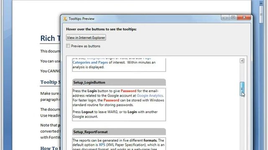Click the bold Logout word
The width and height of the screenshot is (268, 150).
[x=88, y=112]
